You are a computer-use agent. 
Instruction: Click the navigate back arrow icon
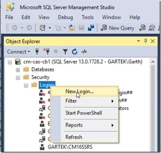click(15, 28)
